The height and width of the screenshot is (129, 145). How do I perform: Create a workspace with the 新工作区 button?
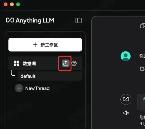pos(45,45)
